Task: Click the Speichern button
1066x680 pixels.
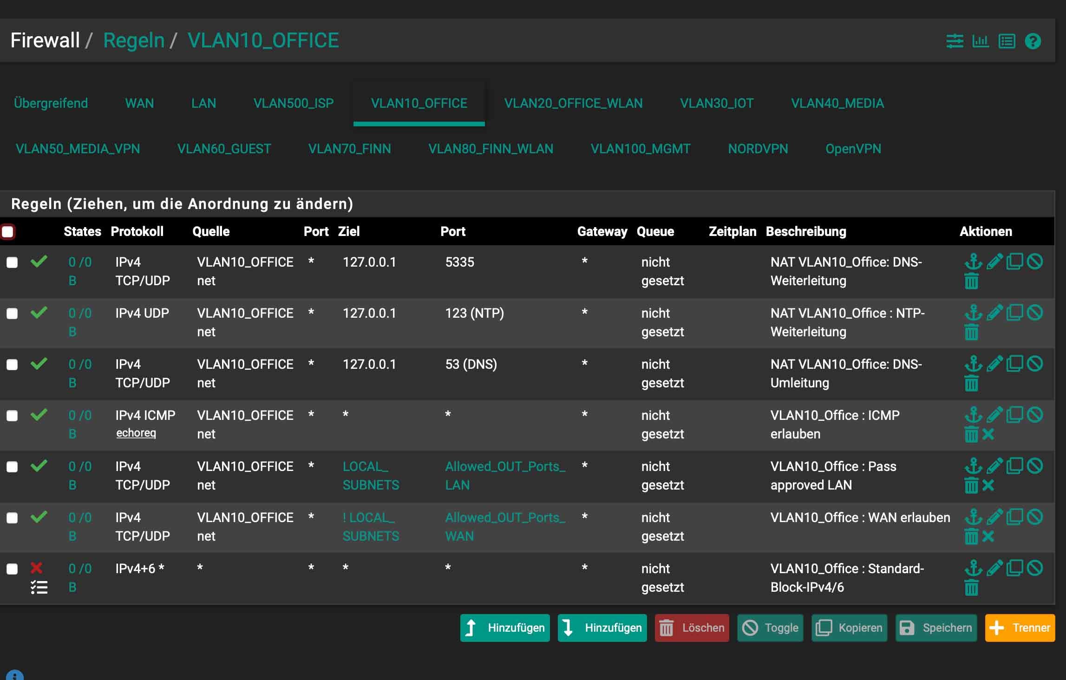Action: click(936, 628)
